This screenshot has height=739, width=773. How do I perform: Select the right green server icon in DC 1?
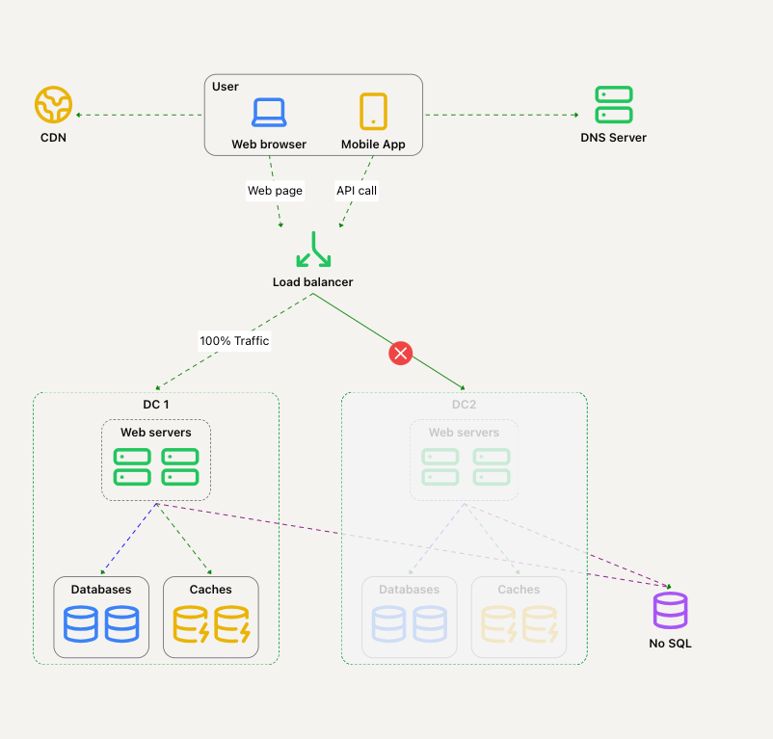(x=180, y=466)
